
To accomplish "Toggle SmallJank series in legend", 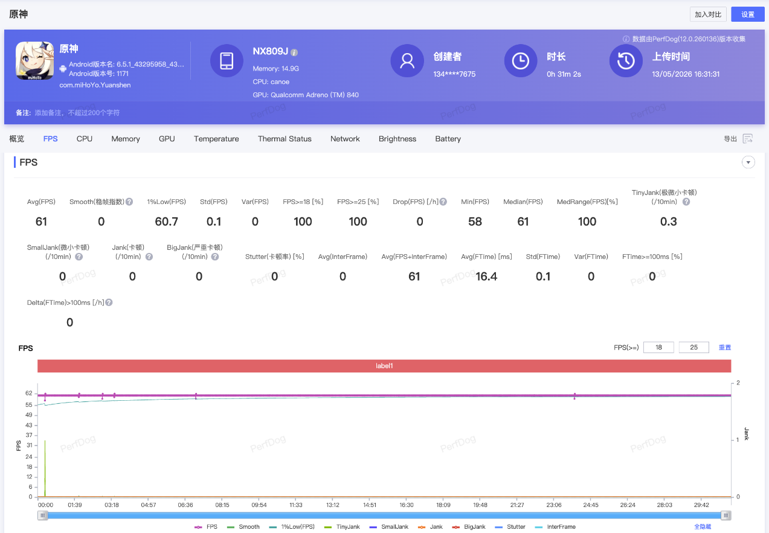I will tap(388, 527).
